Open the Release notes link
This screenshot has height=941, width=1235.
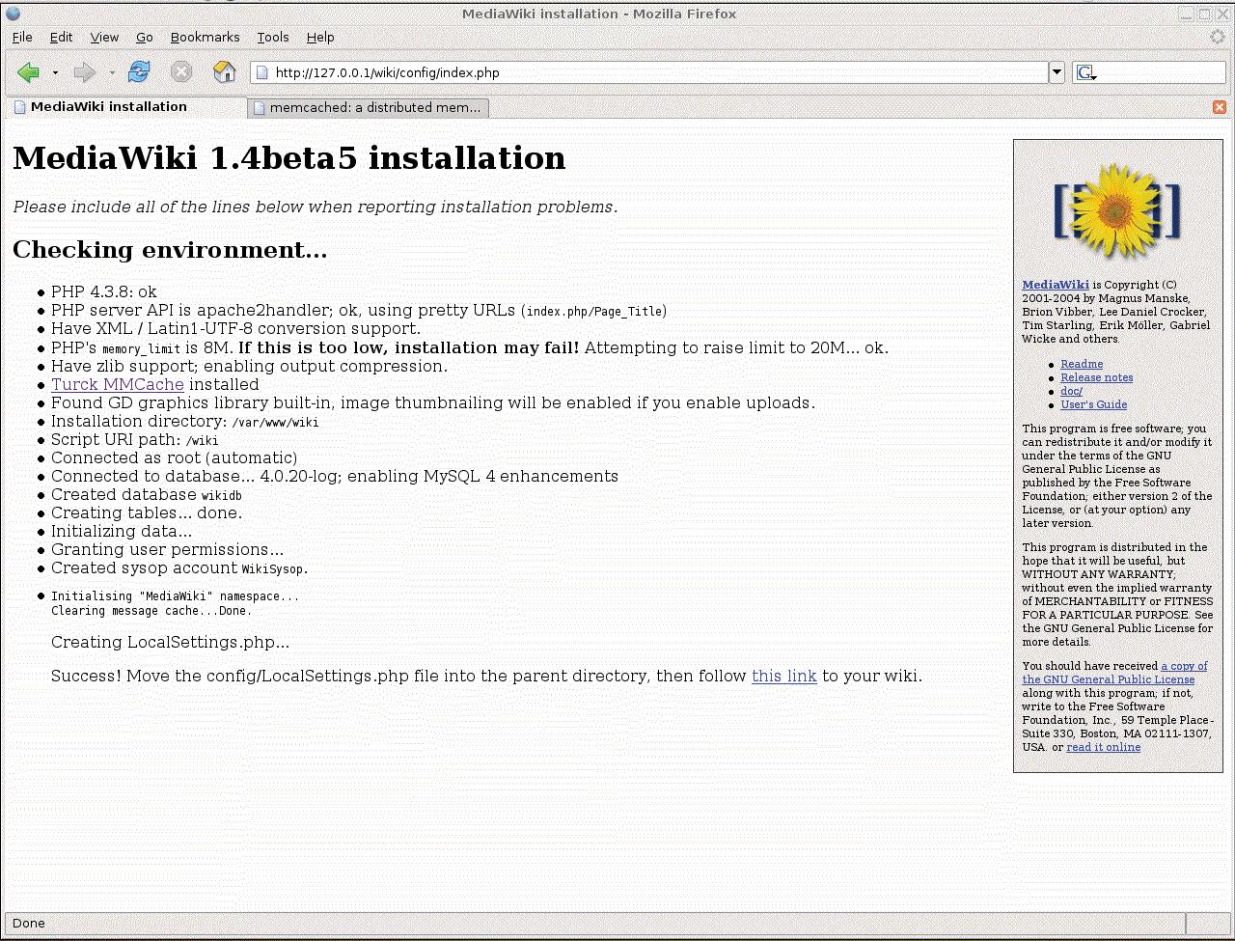point(1097,377)
